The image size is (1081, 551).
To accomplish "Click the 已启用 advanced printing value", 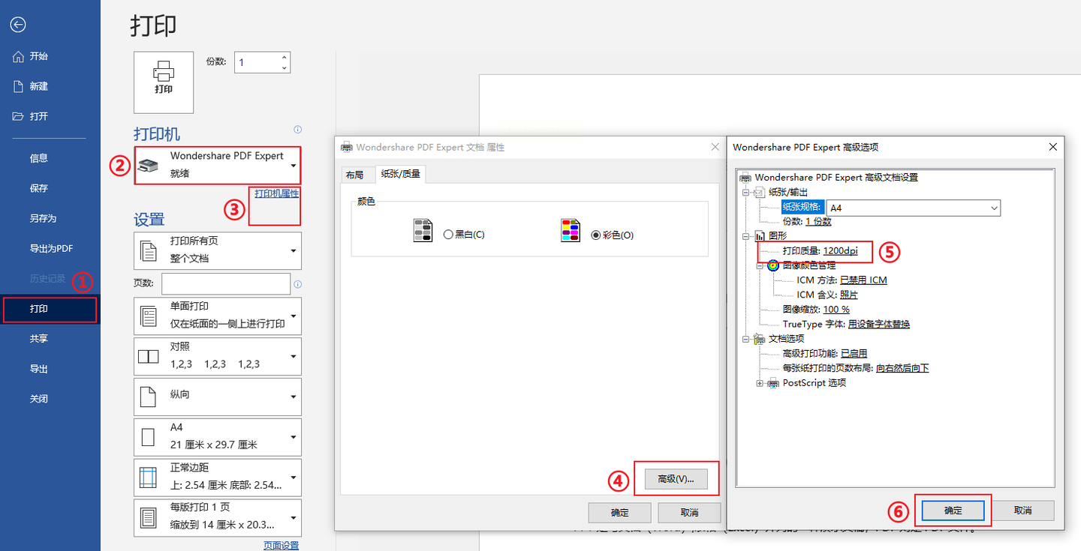I will 854,354.
